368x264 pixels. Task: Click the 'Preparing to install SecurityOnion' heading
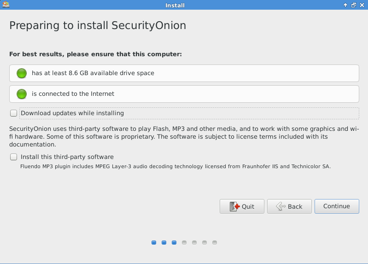click(x=98, y=25)
